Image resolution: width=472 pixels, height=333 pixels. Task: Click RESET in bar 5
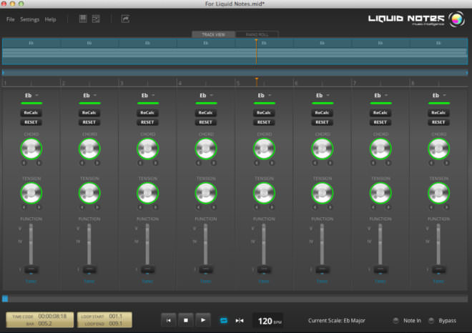[264, 122]
